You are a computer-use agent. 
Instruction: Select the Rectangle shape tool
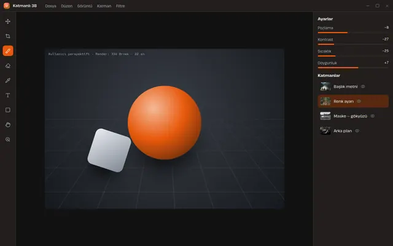(8, 110)
